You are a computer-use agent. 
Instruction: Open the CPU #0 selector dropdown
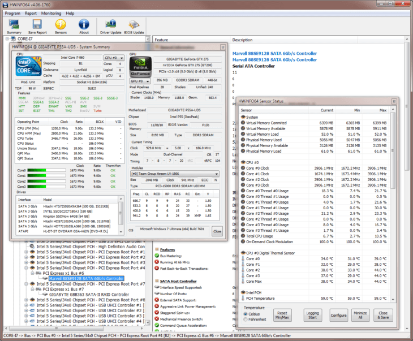click(x=114, y=58)
